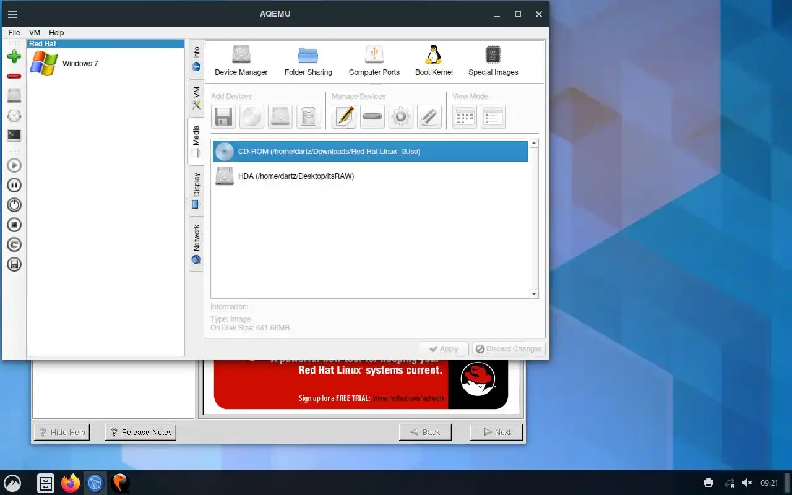The width and height of the screenshot is (792, 495).
Task: Switch to the Display tab
Action: tap(196, 191)
